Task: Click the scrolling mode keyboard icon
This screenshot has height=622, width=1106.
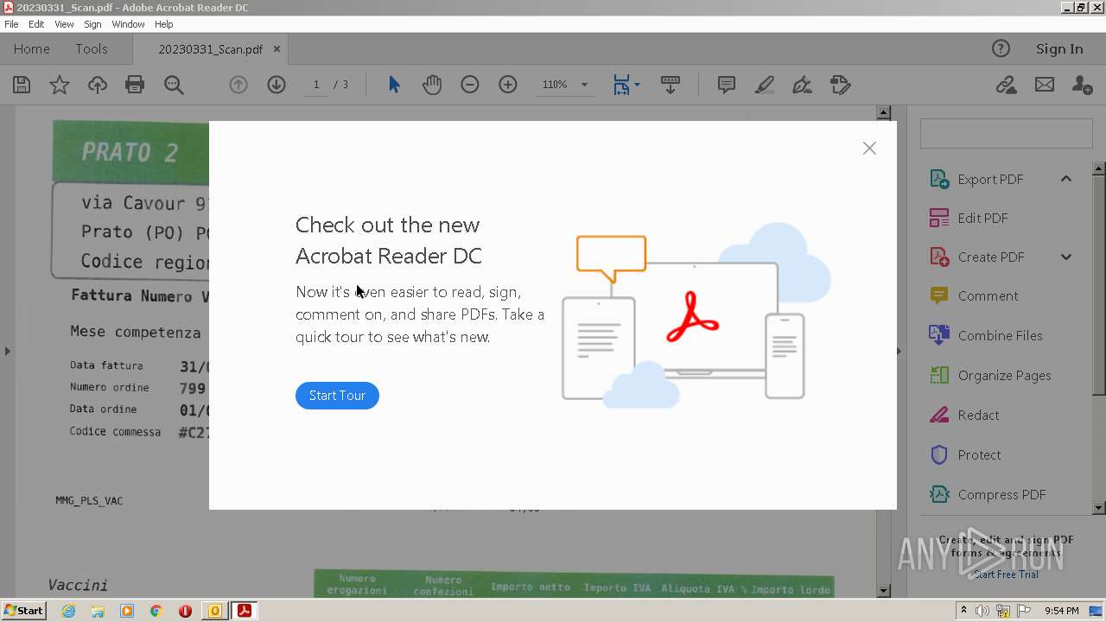Action: [x=671, y=85]
